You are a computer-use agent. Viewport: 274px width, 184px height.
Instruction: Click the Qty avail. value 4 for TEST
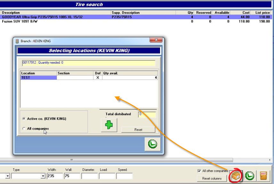[x=130, y=77]
